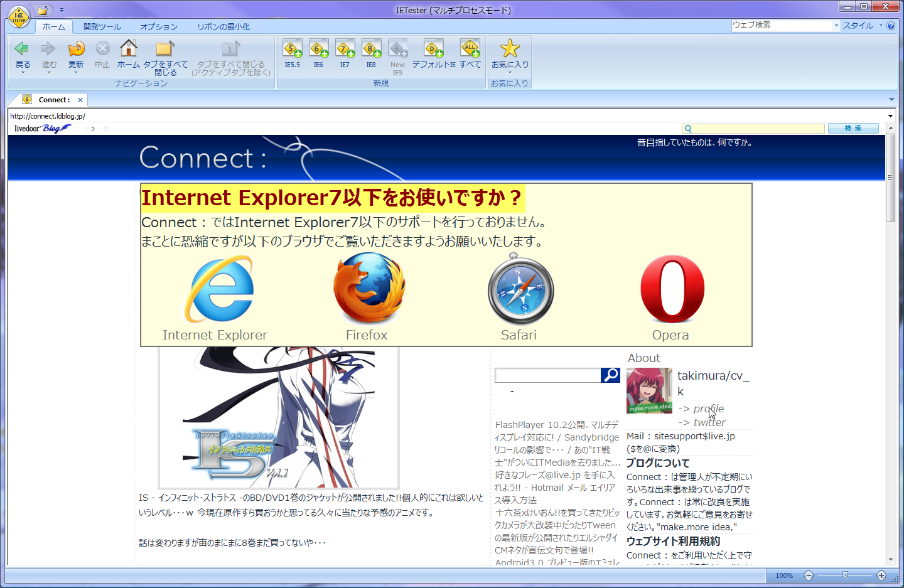Click the ウェブ検索 search input field
Viewport: 904px width, 588px height.
click(x=782, y=26)
